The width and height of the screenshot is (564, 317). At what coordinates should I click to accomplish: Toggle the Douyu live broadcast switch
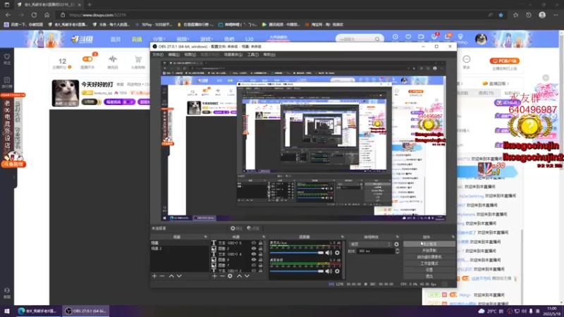click(x=87, y=59)
